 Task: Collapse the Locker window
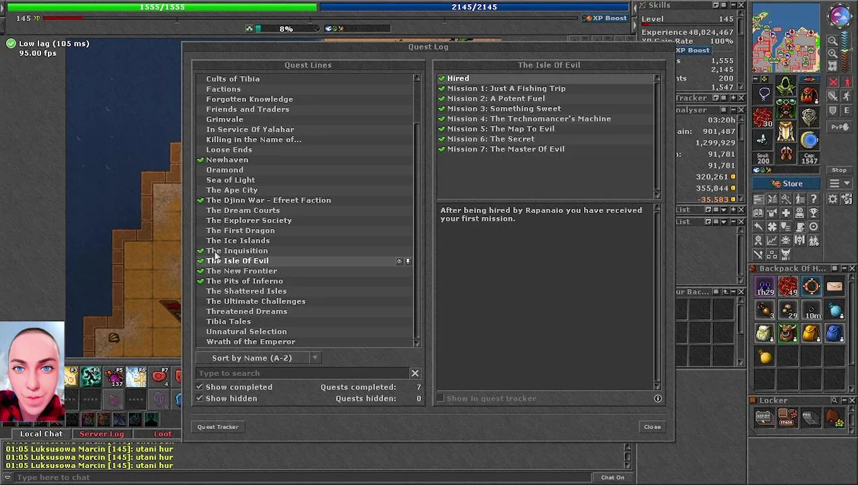[x=843, y=401]
